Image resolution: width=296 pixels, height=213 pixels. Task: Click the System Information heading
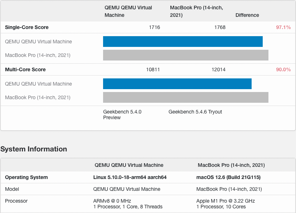pos(34,149)
